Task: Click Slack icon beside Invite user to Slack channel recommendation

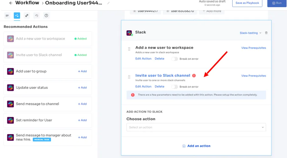Action: [10, 55]
